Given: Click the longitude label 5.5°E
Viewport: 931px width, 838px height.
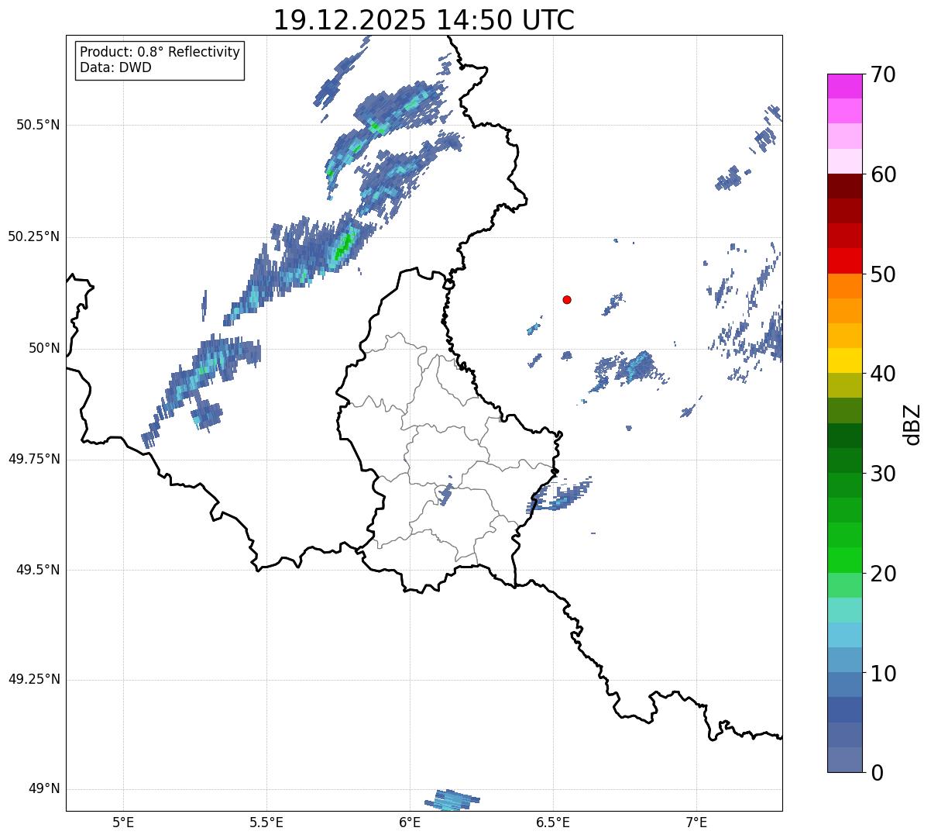Looking at the screenshot, I should (266, 822).
